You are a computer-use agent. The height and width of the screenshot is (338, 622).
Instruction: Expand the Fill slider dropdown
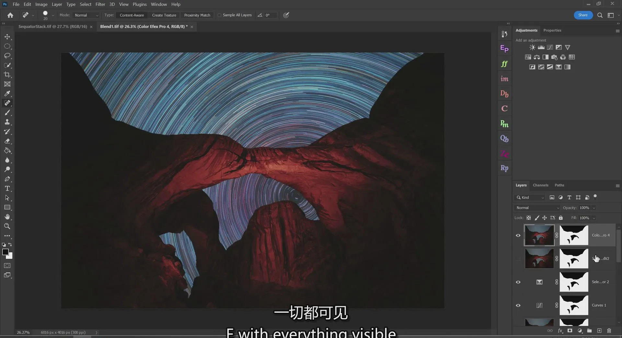click(x=594, y=218)
